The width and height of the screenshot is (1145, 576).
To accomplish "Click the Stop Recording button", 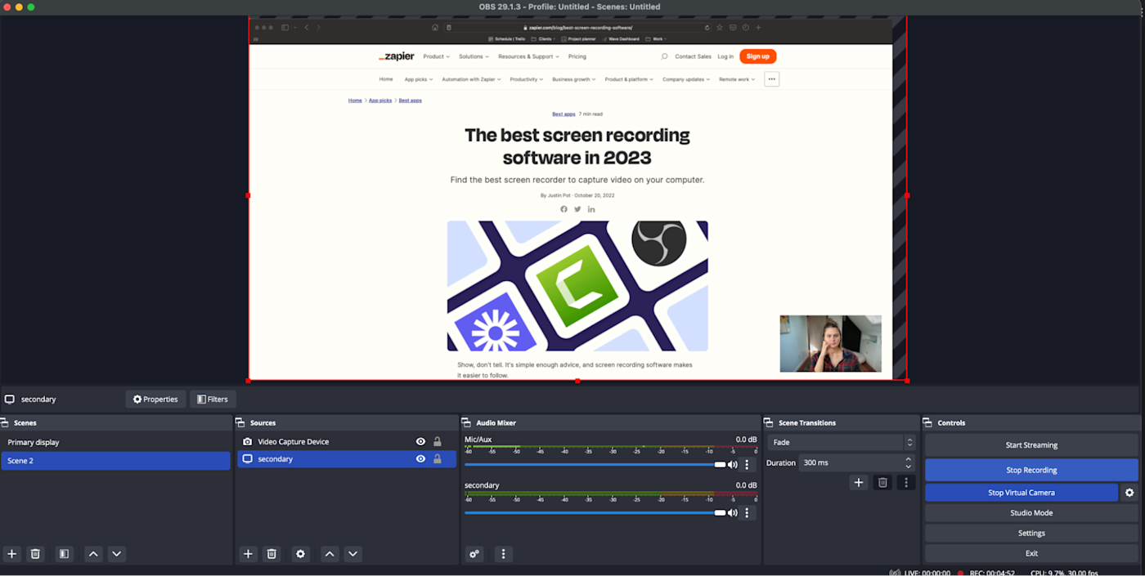I will pos(1031,470).
